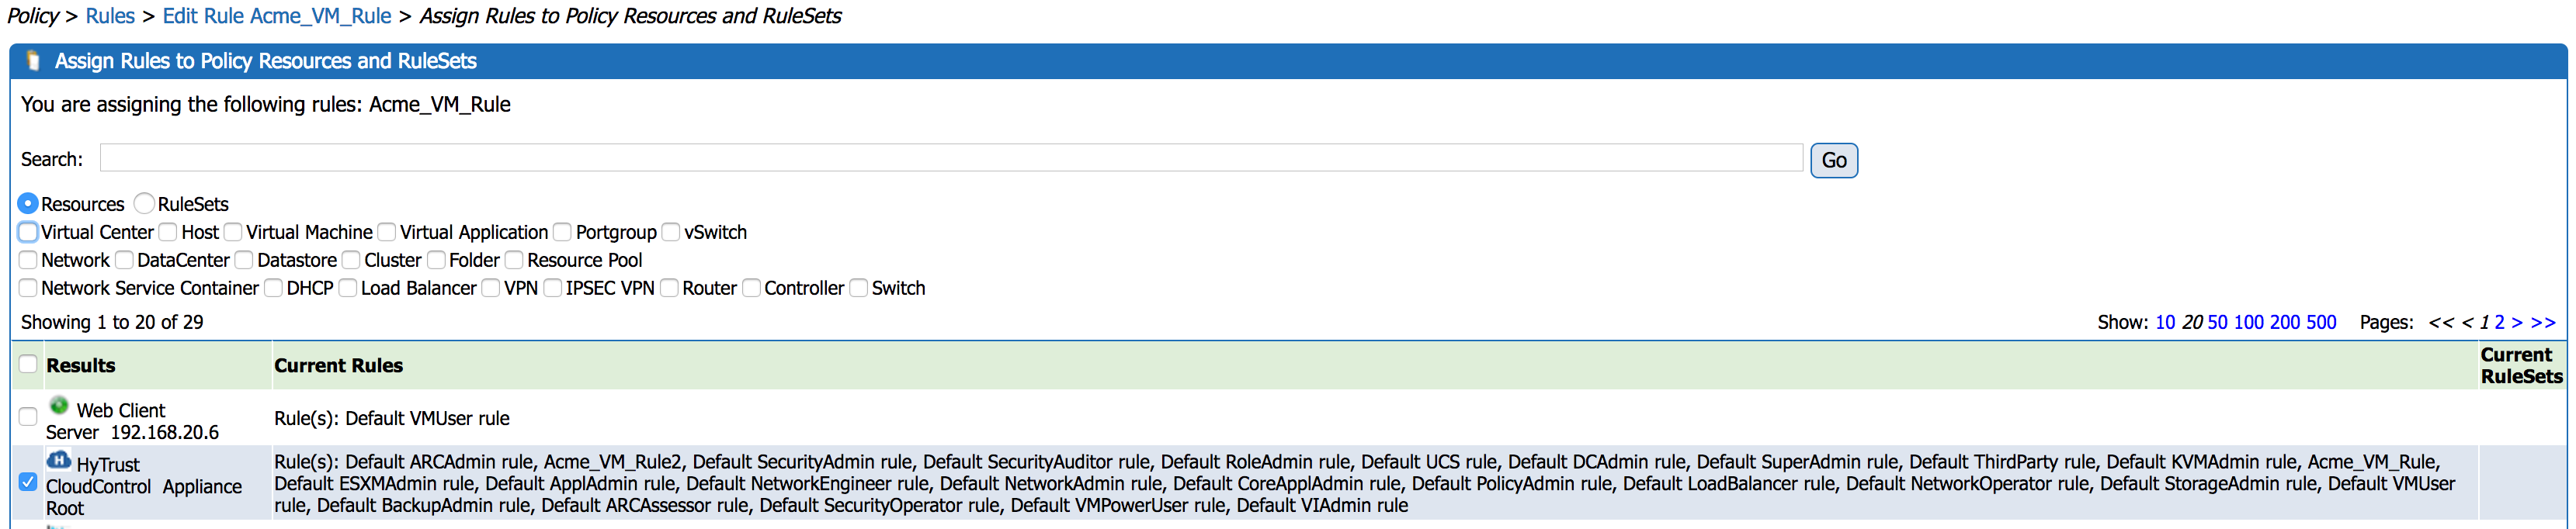The image size is (2576, 529).
Task: Enable the IPSEC VPN checkbox
Action: (x=552, y=288)
